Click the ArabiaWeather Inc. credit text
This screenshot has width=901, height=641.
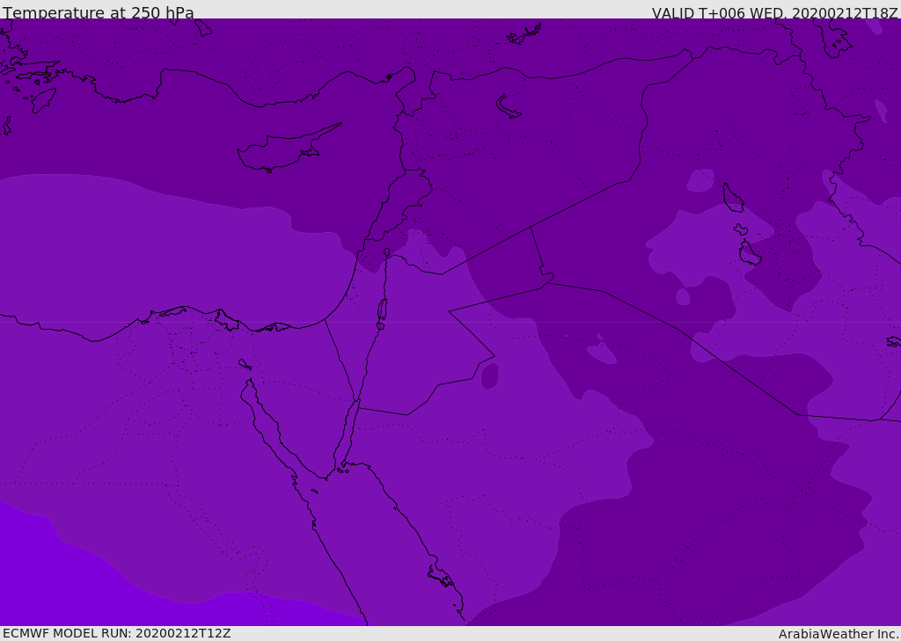click(839, 634)
